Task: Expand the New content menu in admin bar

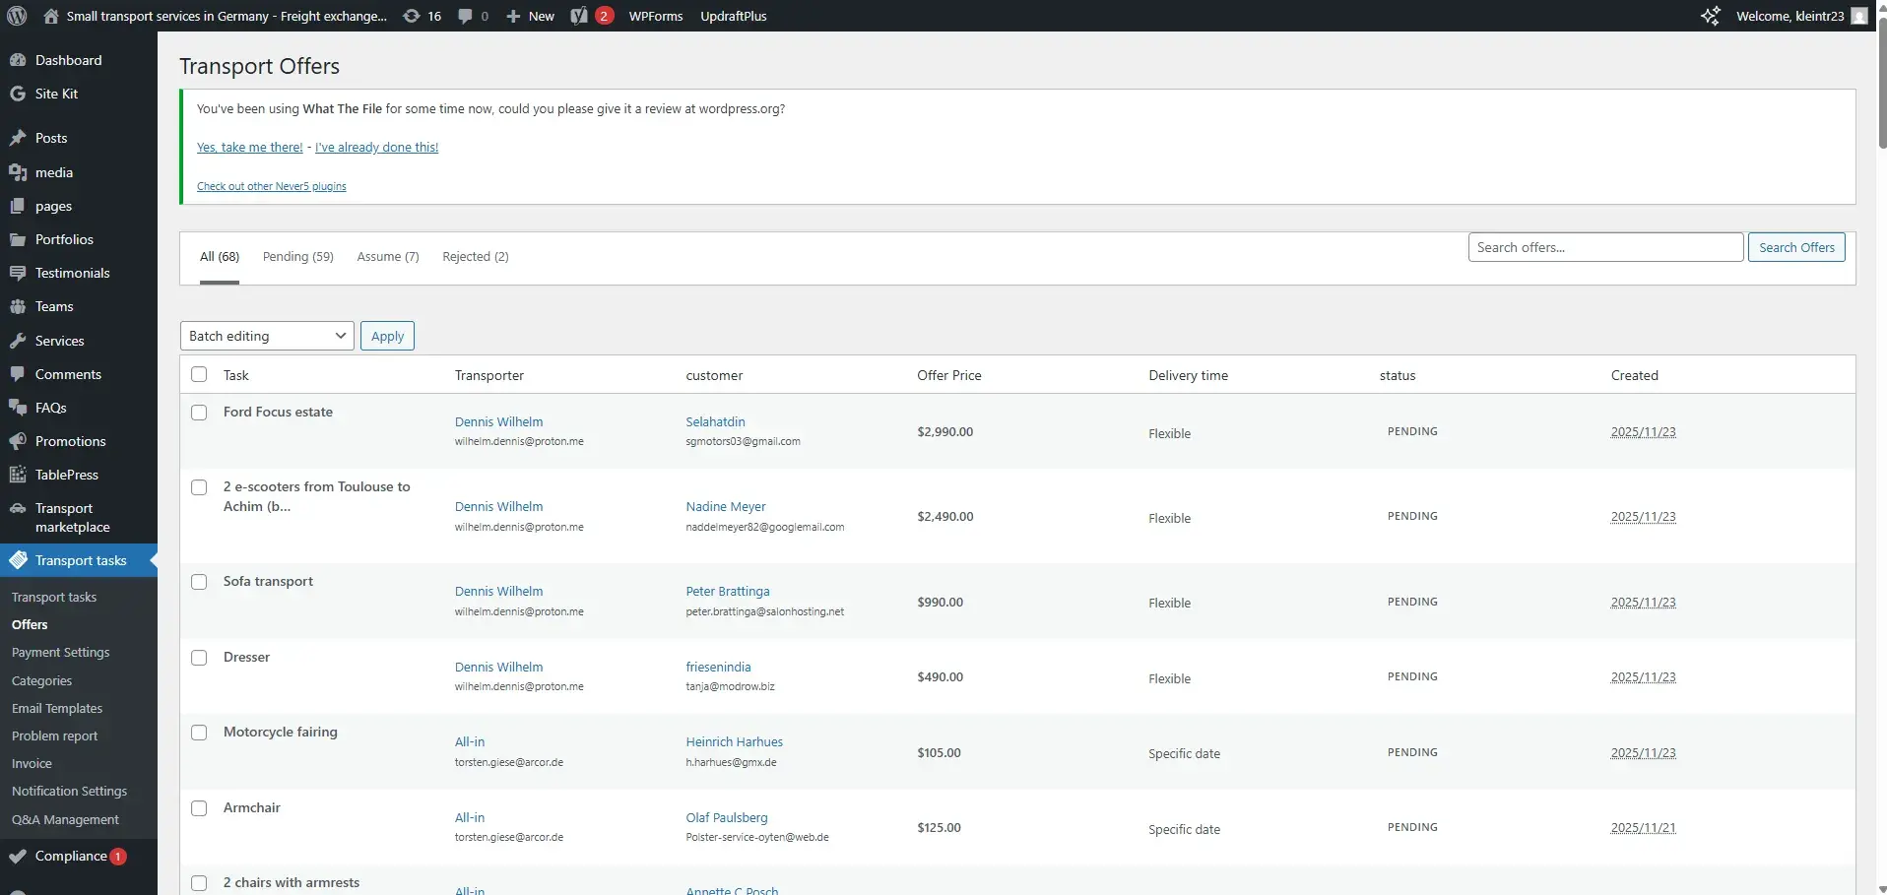Action: [531, 16]
